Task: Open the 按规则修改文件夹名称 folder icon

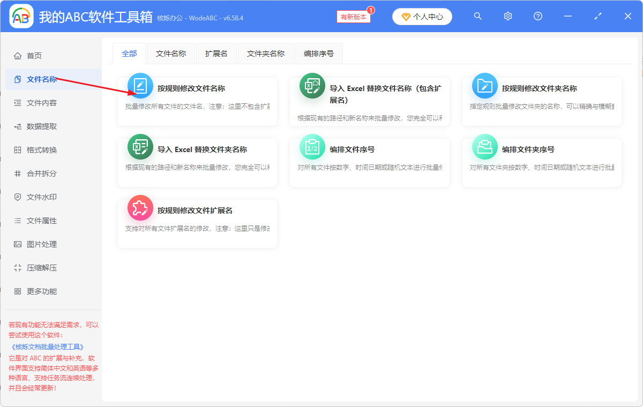Action: click(485, 85)
